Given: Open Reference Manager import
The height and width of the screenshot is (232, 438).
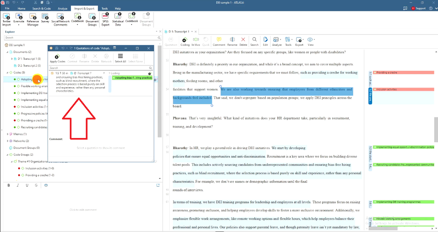Looking at the screenshot, I should click(x=33, y=19).
